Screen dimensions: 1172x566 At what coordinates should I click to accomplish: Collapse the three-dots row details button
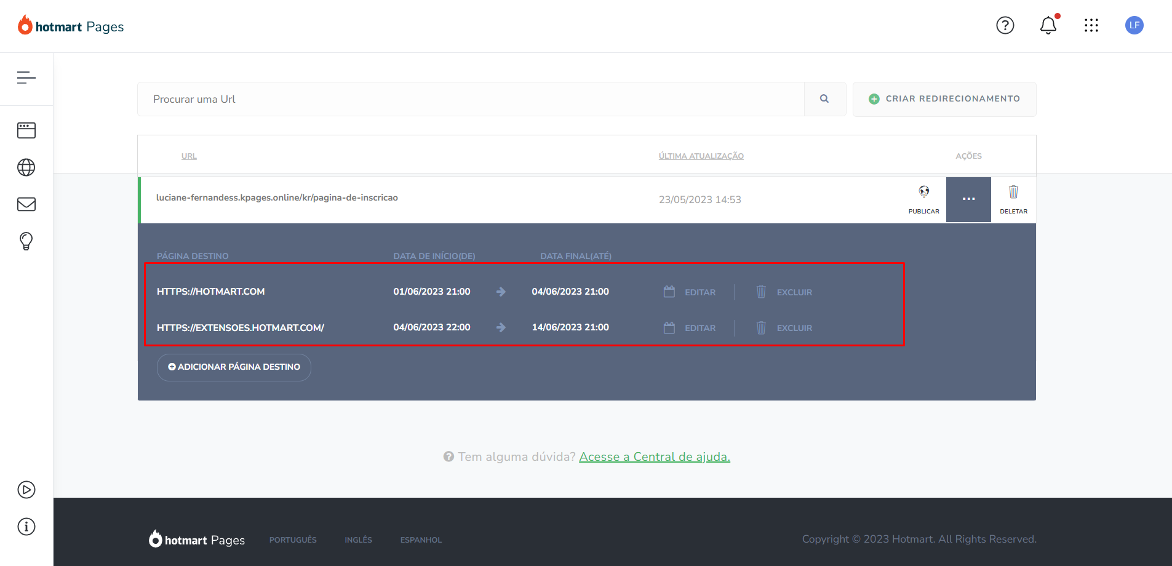(968, 199)
